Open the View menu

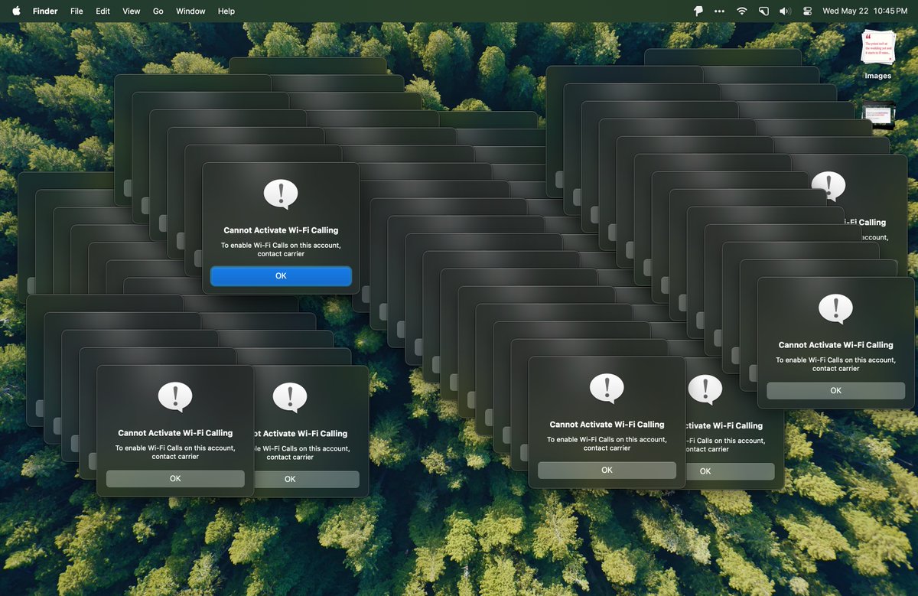132,11
